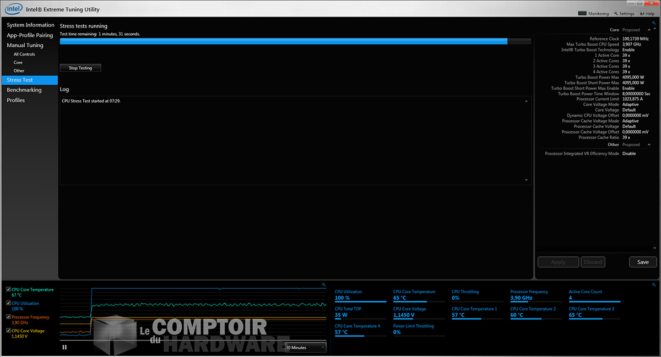Click Reference Clock value 100,1739 MHz
The image size is (661, 357).
pos(636,39)
